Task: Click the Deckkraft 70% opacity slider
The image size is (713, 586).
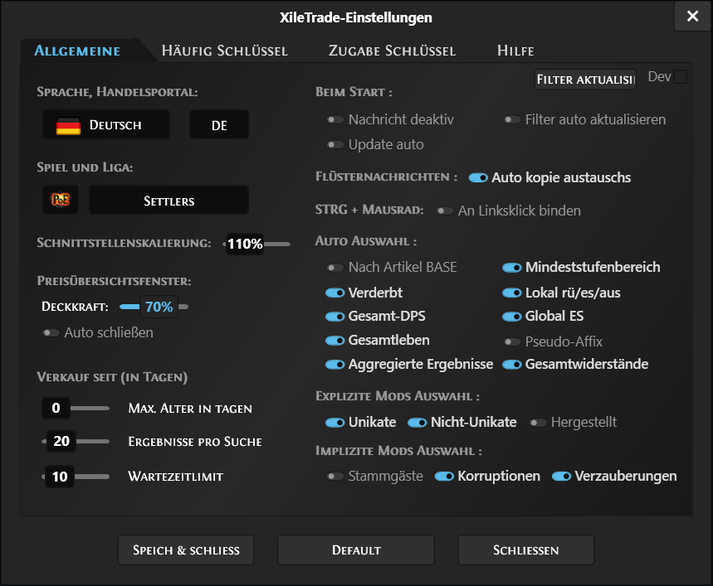Action: pos(154,307)
